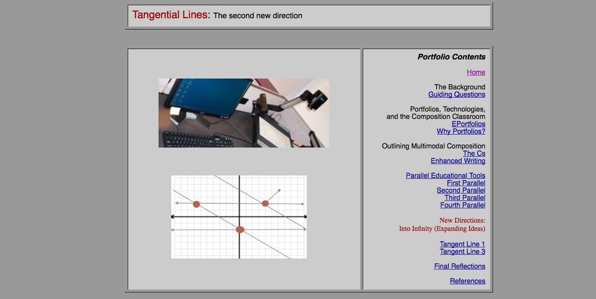Go to Guiding Questions page
This screenshot has width=596, height=299.
(457, 95)
